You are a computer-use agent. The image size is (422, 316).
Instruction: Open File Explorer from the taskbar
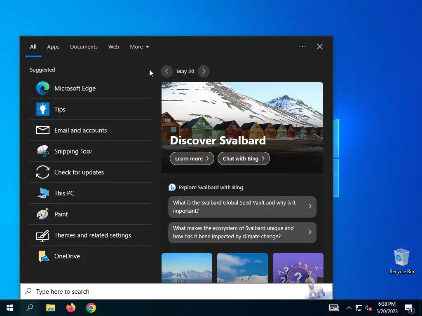[x=50, y=308]
